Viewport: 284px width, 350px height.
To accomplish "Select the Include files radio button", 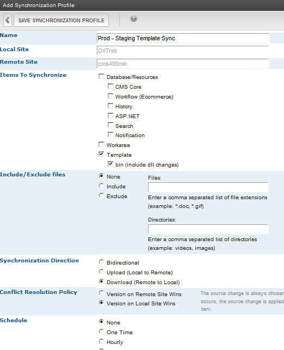I will 101,186.
